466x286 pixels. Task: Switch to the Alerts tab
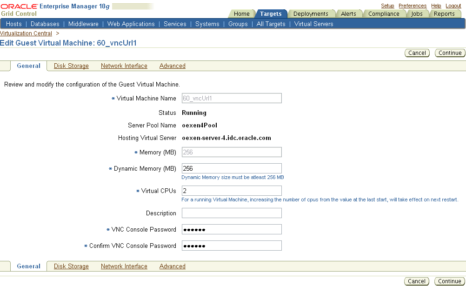point(348,13)
